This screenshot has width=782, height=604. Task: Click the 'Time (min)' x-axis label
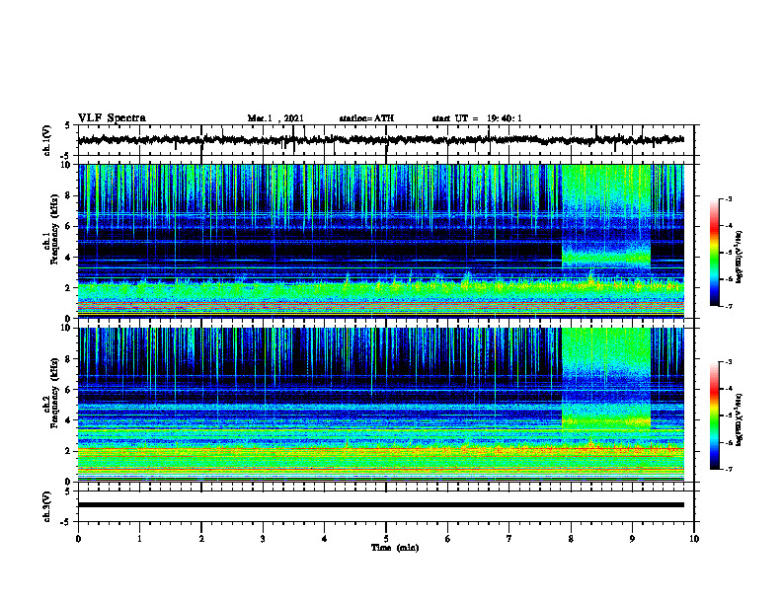point(395,548)
